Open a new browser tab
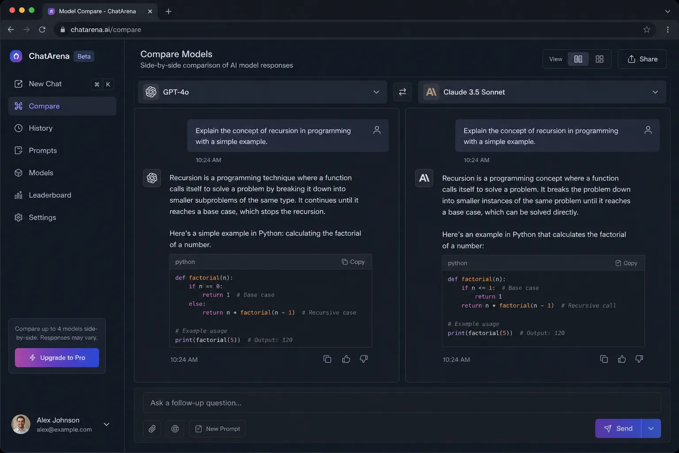The width and height of the screenshot is (679, 453). tap(168, 12)
